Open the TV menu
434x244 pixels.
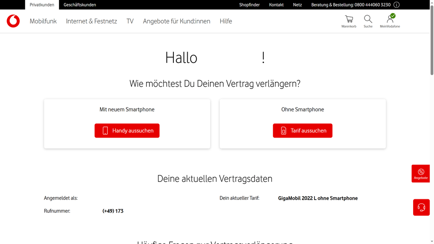pos(130,21)
